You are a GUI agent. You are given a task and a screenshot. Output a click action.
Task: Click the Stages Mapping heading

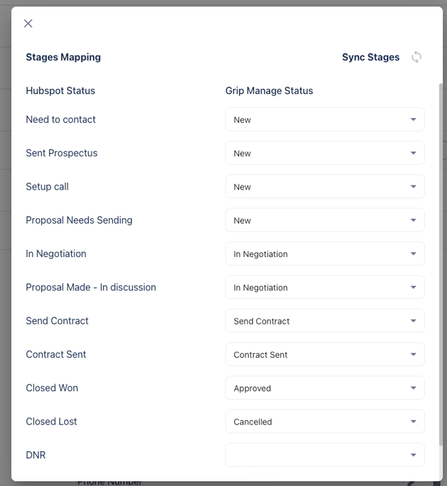pyautogui.click(x=63, y=57)
